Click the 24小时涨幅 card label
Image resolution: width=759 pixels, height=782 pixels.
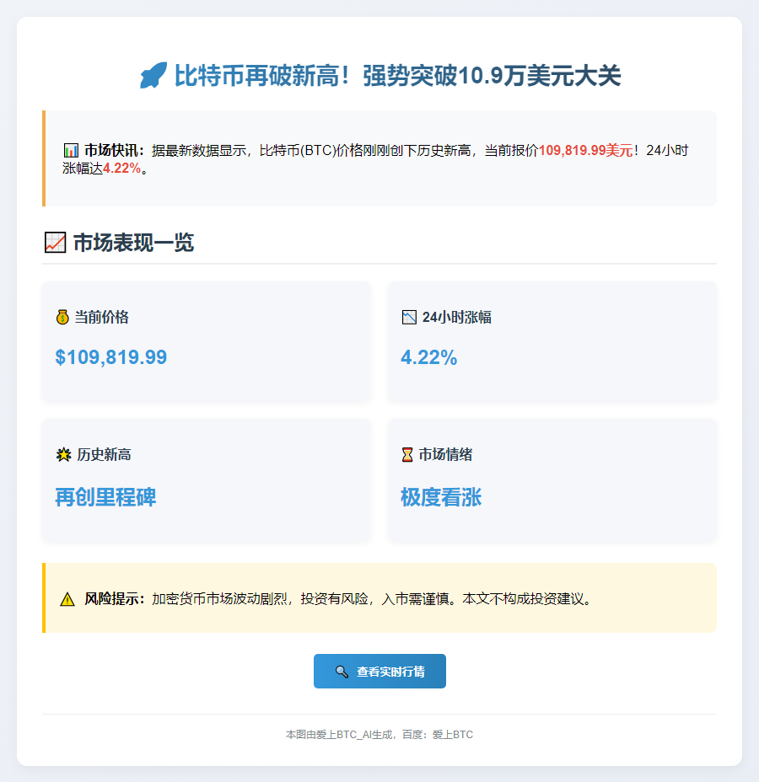pyautogui.click(x=456, y=317)
